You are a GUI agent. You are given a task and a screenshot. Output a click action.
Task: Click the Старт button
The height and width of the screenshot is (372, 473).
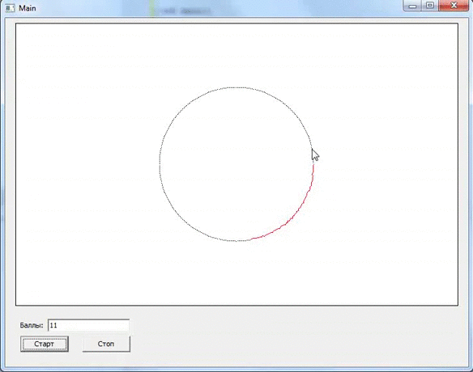(x=45, y=344)
